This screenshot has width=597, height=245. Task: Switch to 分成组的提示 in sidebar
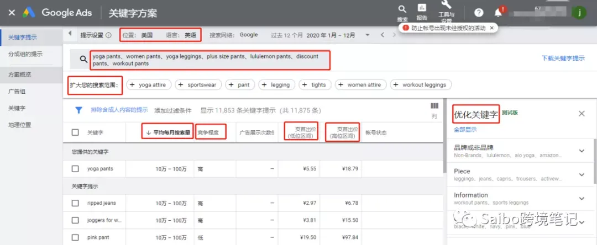point(25,54)
